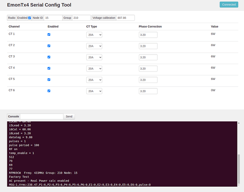Disable the CT 4 channel checkbox

point(49,68)
